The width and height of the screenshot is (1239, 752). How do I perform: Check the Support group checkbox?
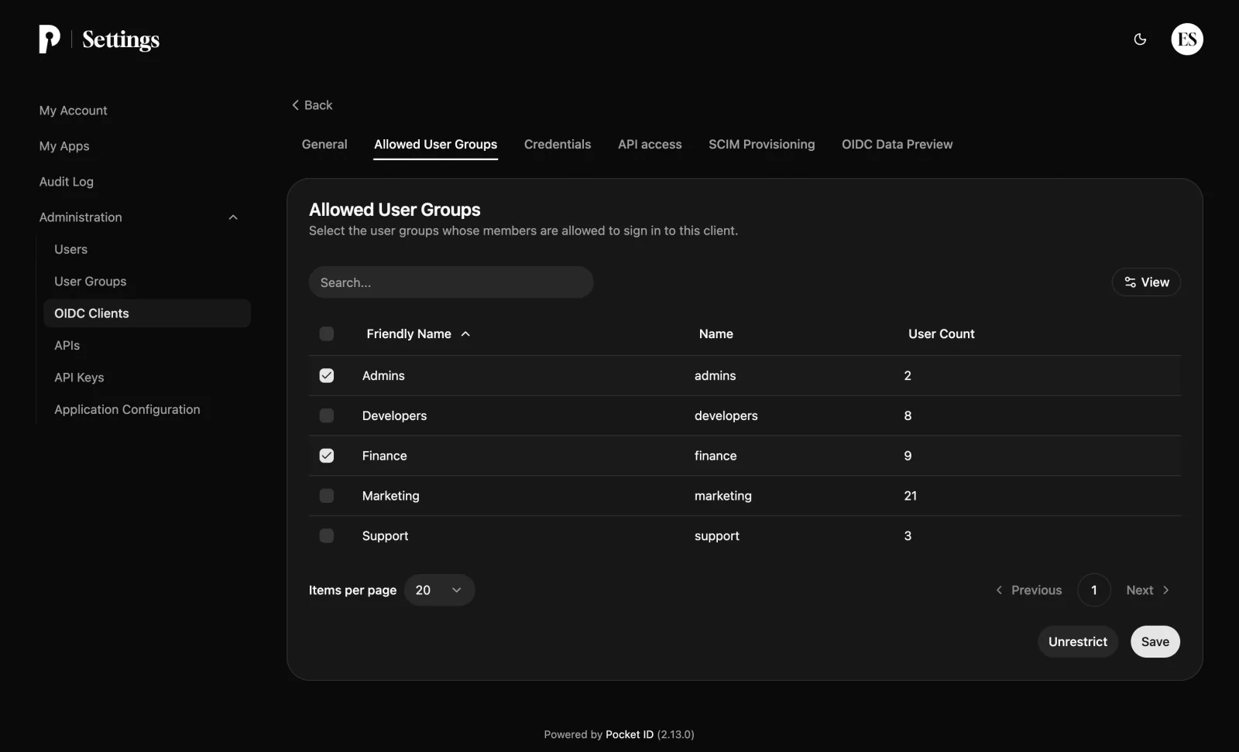click(x=327, y=536)
